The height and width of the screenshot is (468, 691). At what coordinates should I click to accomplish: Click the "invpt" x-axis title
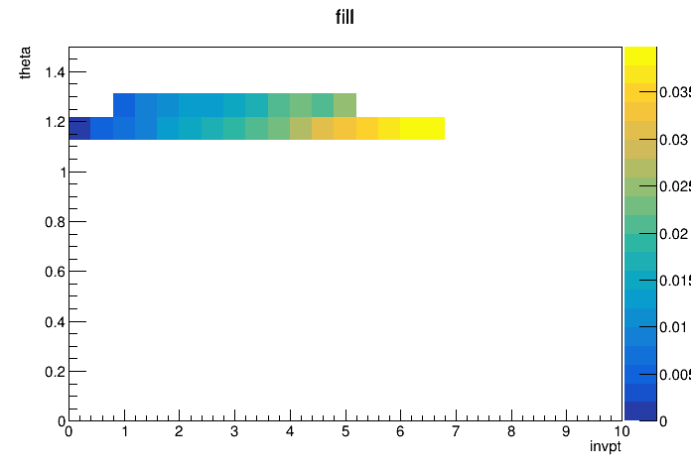tap(605, 447)
